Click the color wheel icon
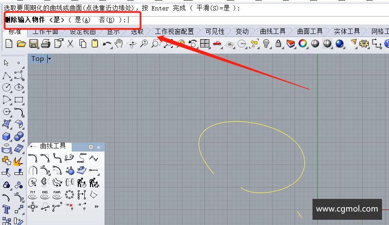Viewport: 389px width, 225px height. click(302, 44)
